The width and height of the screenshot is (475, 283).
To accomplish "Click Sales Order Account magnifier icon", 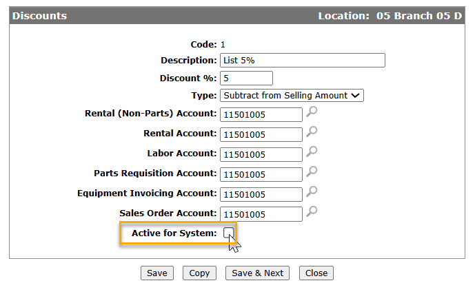I will coord(312,211).
